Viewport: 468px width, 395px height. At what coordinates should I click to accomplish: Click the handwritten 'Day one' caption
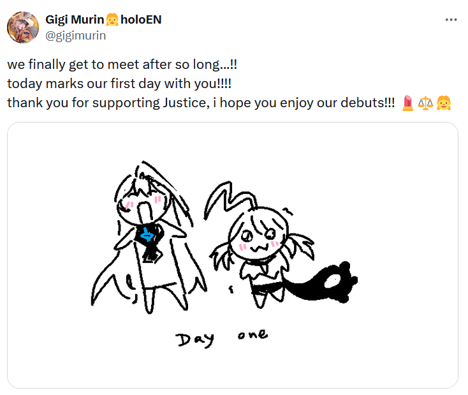coord(222,338)
